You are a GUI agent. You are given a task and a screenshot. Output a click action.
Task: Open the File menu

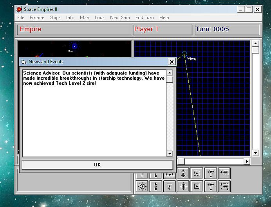pyautogui.click(x=20, y=18)
